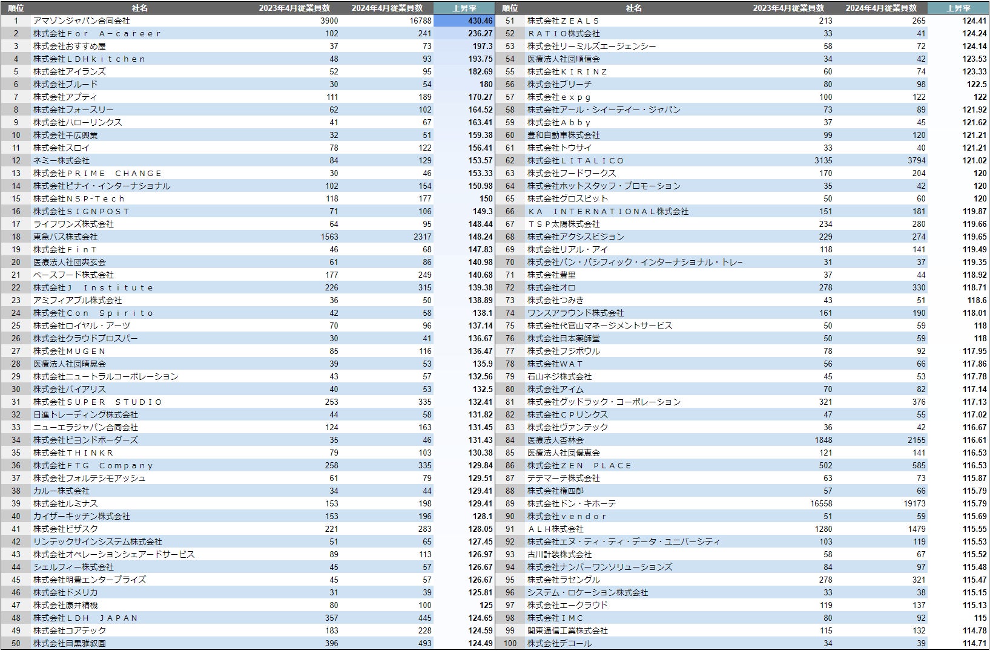Image resolution: width=990 pixels, height=651 pixels.
Task: Select 株式会社ニュートラルコーポレーション
Action: [x=106, y=376]
